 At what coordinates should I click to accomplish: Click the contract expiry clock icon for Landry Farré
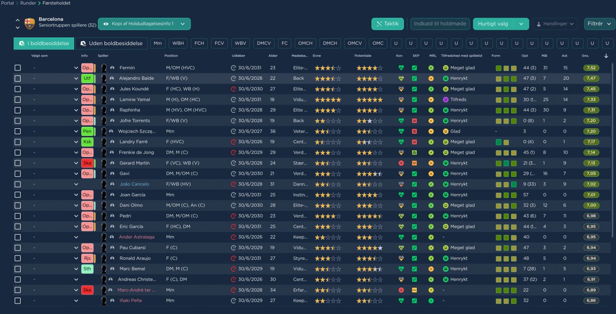[234, 142]
